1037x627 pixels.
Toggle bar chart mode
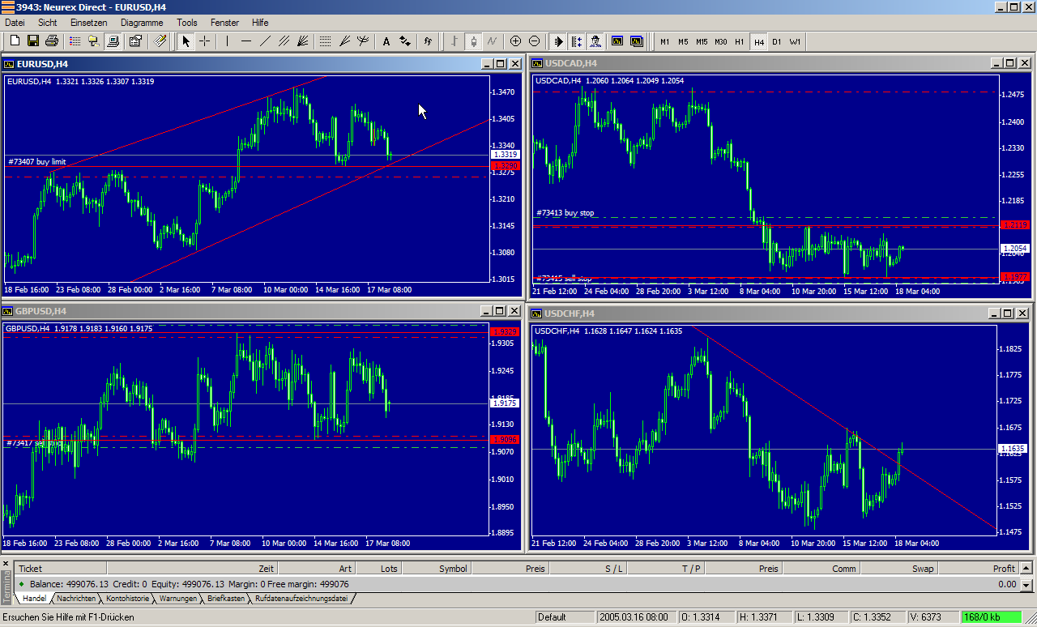(x=454, y=41)
